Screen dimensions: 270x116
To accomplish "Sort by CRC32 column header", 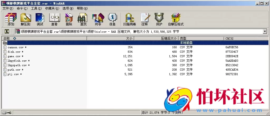I will tap(246, 38).
